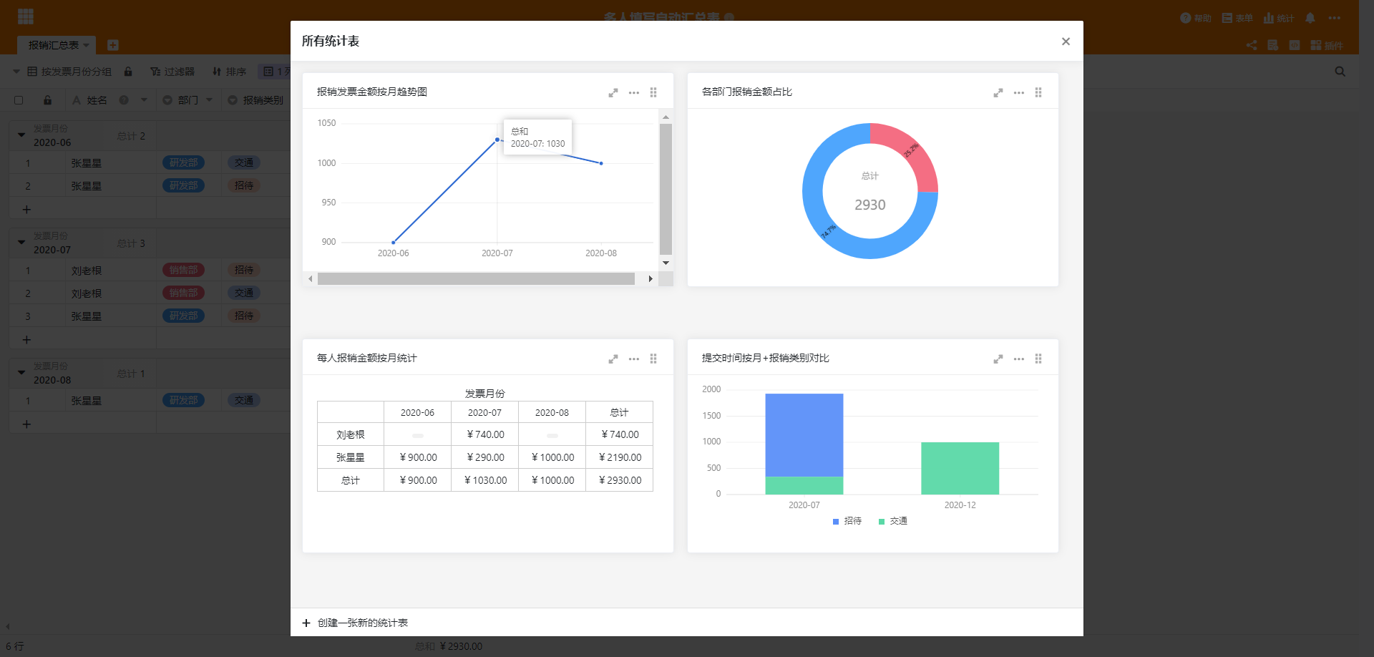Click the search magnifier icon
Image resolution: width=1374 pixels, height=657 pixels.
point(1340,72)
